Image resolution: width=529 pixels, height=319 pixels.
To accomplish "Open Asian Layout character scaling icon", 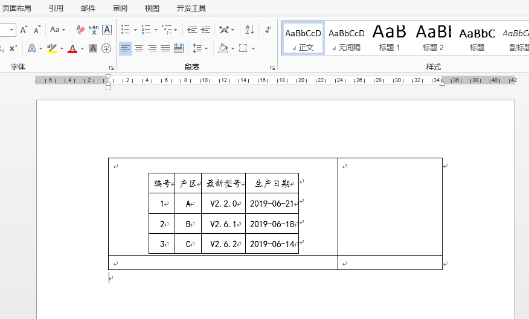I will (225, 30).
